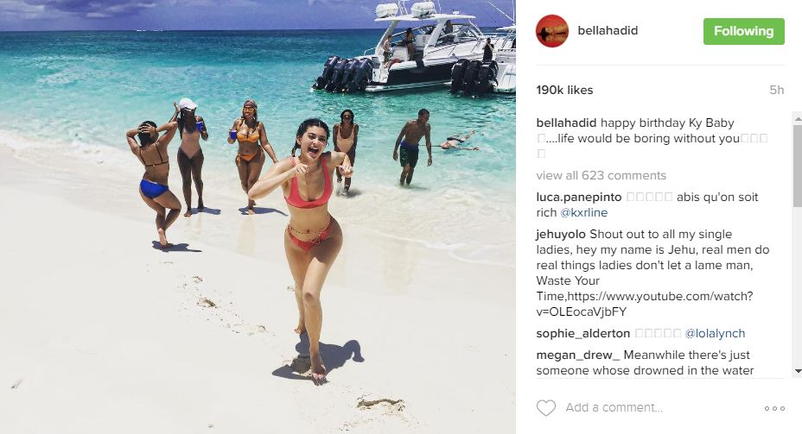Toggle the green Following button

point(744,31)
